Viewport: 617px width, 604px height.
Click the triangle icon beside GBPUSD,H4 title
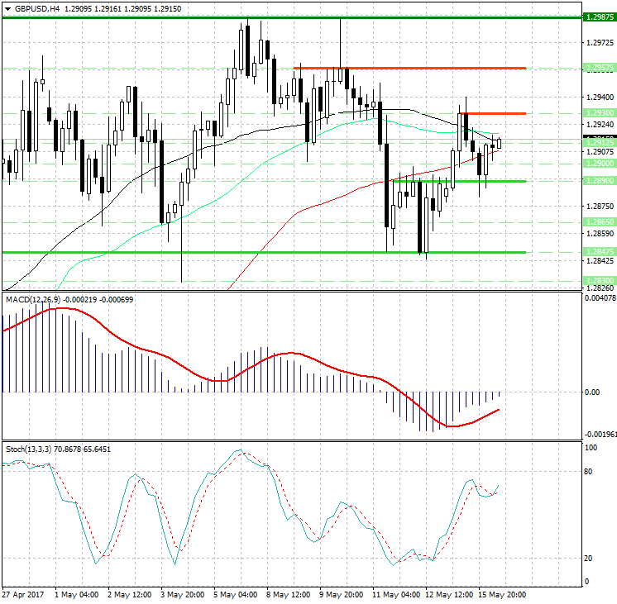[x=6, y=8]
